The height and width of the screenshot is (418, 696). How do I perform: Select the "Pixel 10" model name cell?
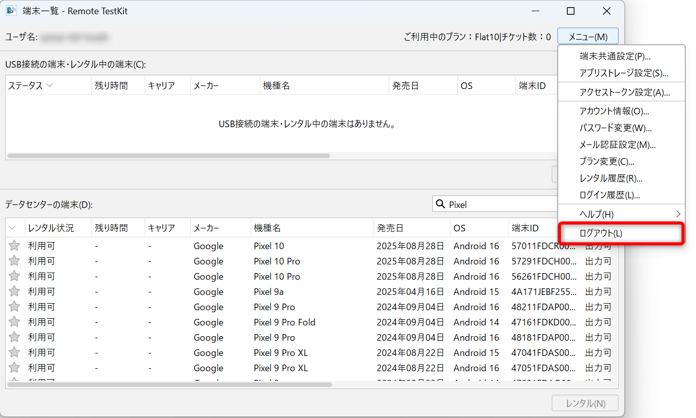(269, 246)
